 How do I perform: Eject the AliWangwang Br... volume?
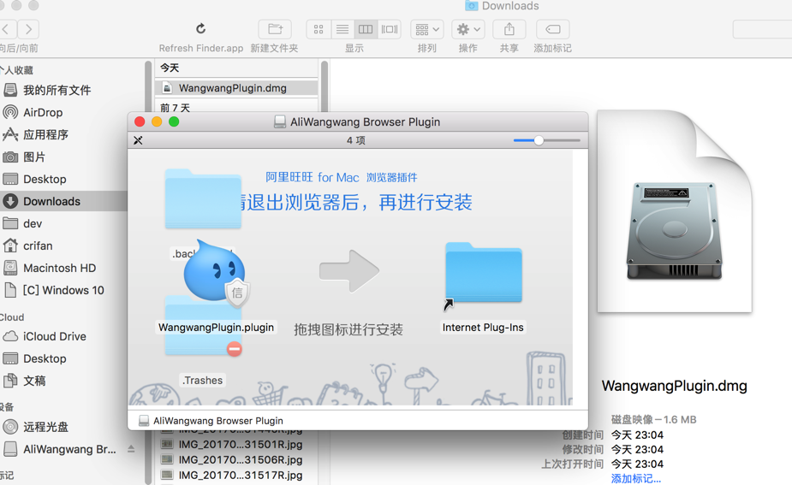(131, 449)
